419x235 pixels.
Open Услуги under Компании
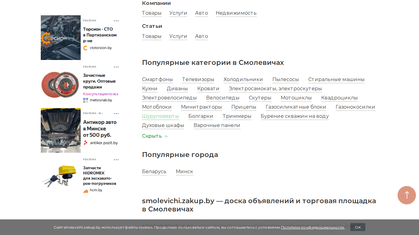(x=178, y=13)
